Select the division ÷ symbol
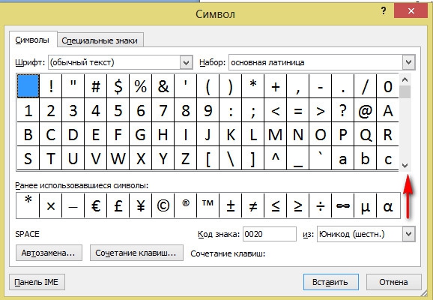 pyautogui.click(x=321, y=205)
